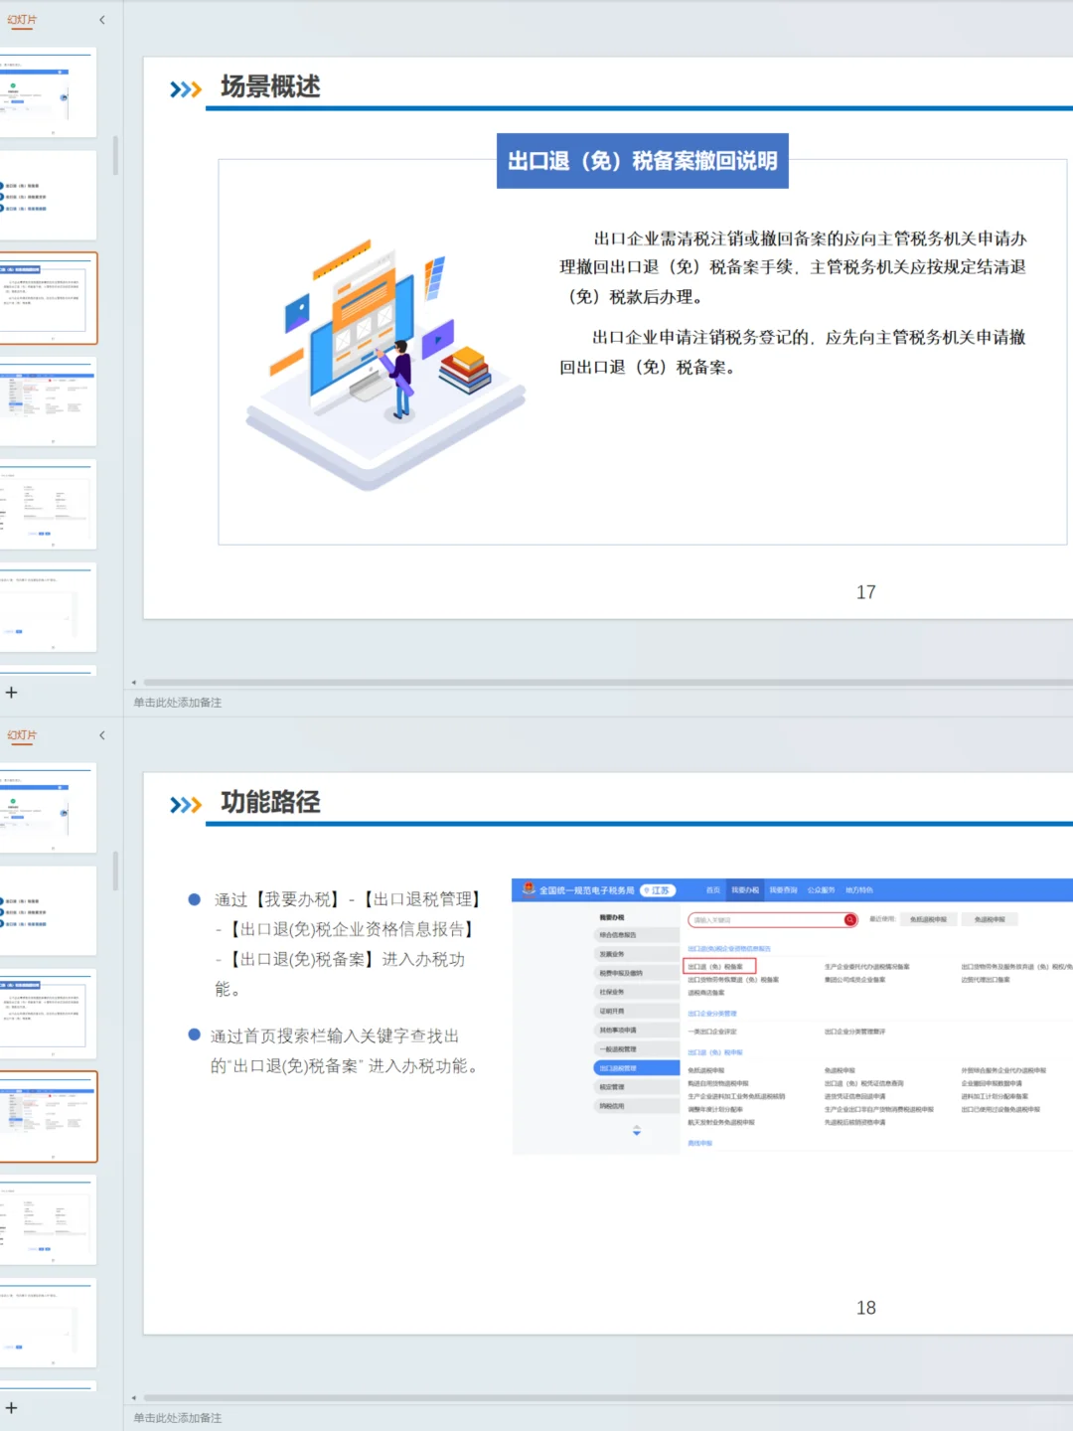
Task: Click the national e-tax bureau emblem logo
Action: pos(527,889)
